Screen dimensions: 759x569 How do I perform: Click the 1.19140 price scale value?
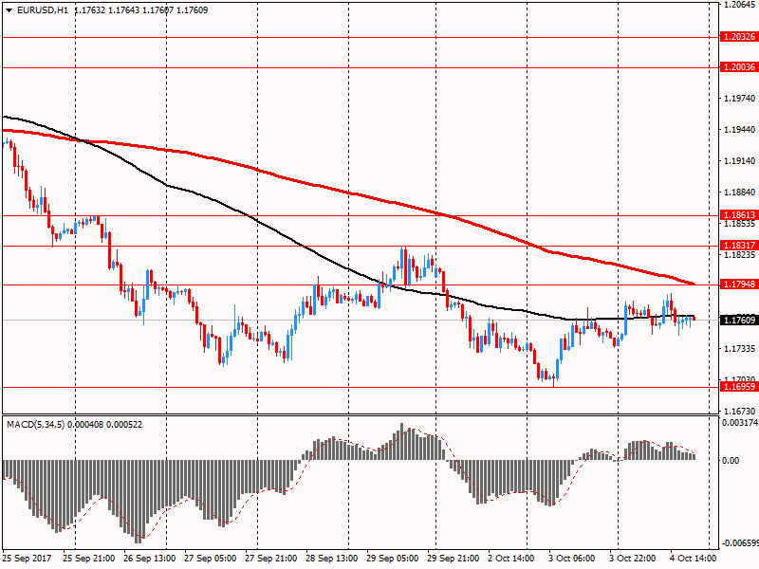tap(739, 161)
